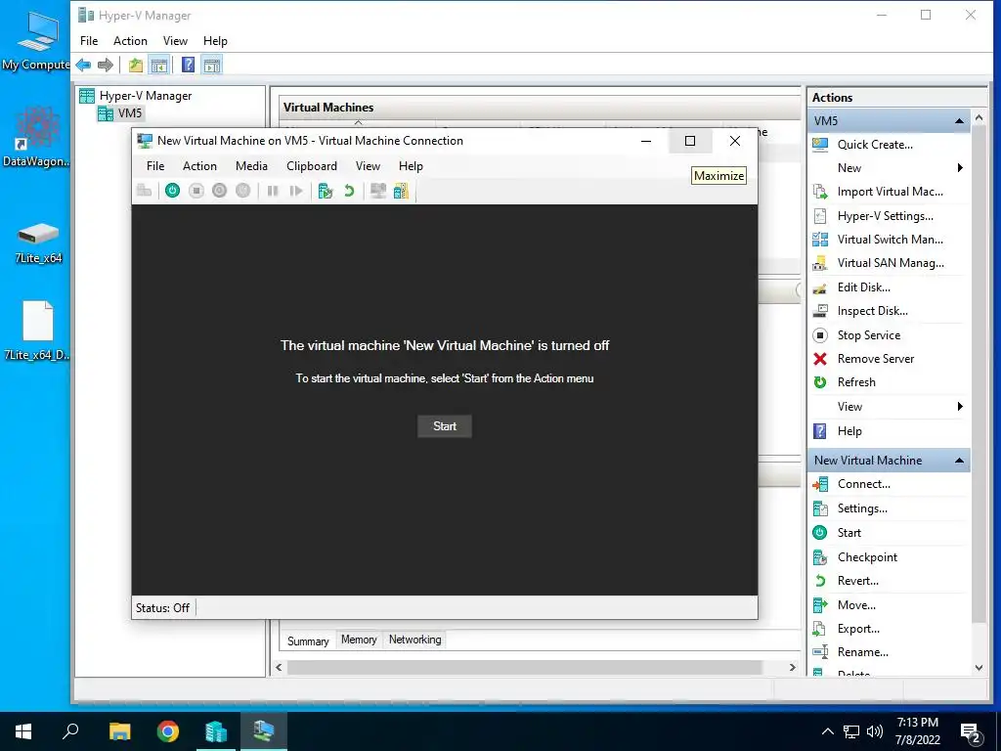Open Google Chrome from the taskbar

[168, 731]
